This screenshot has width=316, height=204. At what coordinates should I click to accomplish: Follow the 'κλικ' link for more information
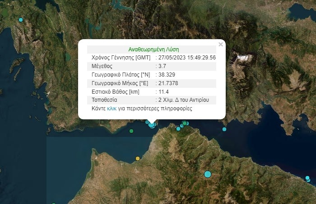click(x=112, y=109)
